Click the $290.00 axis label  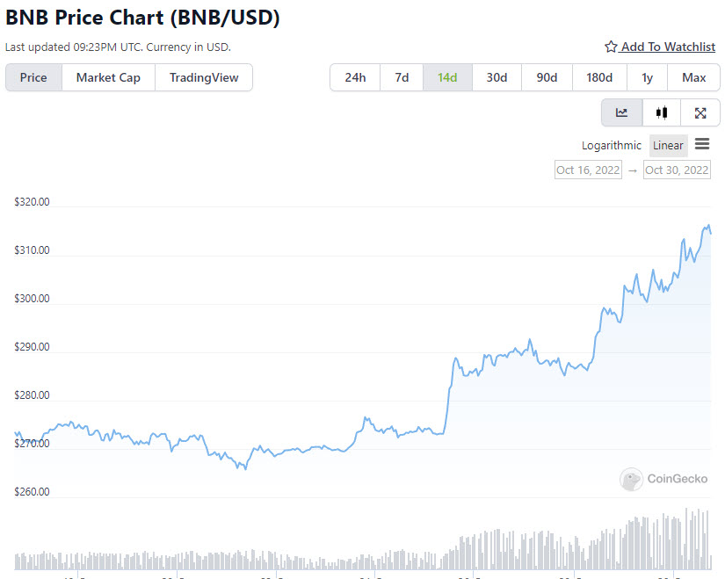point(32,347)
